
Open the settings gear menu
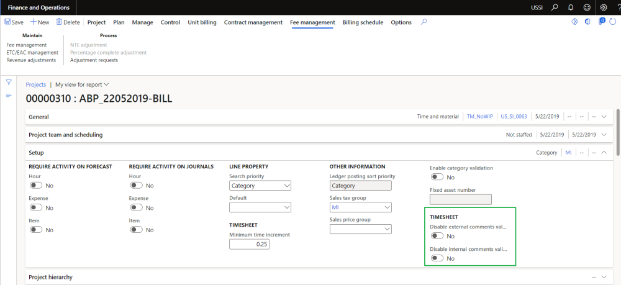pyautogui.click(x=604, y=7)
